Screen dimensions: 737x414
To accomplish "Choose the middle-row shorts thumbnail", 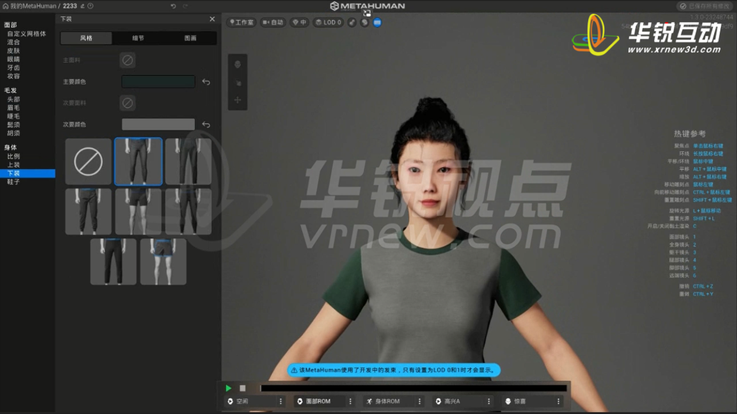I will (138, 212).
